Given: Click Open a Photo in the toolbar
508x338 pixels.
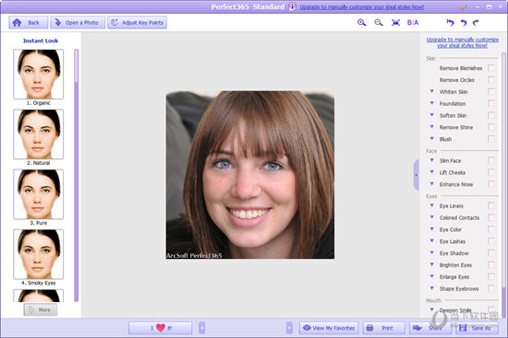Looking at the screenshot, I should (78, 23).
